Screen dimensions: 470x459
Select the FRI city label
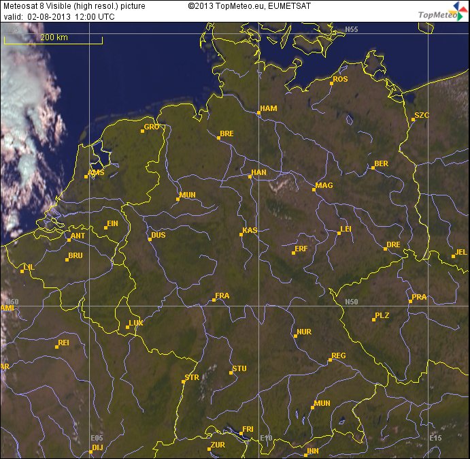(x=248, y=430)
